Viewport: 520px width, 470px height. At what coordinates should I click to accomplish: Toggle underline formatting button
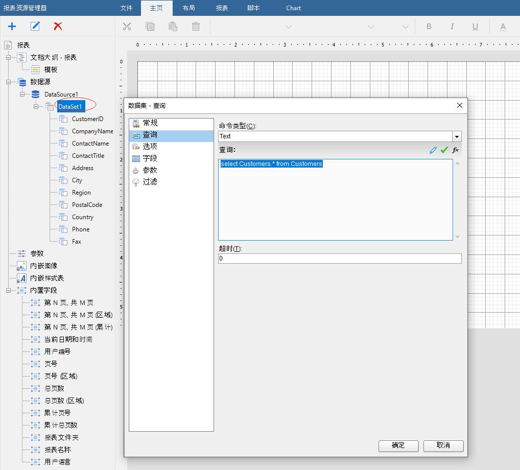pos(475,27)
